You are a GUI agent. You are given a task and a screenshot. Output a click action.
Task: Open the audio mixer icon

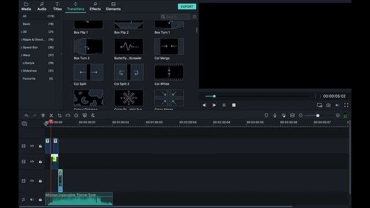click(x=284, y=116)
